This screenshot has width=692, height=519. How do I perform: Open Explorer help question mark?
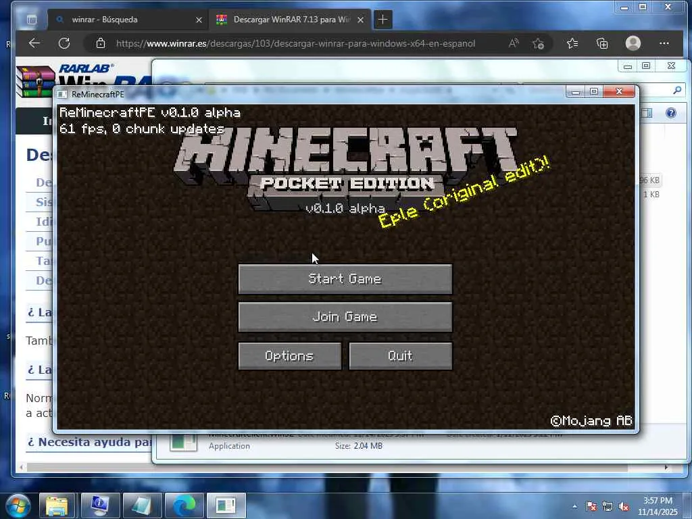[671, 113]
